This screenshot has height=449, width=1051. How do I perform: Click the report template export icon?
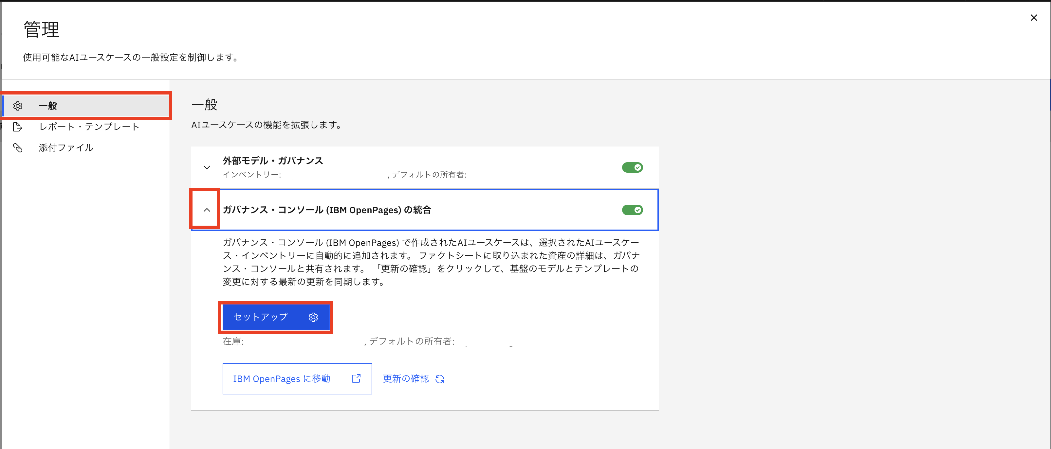tap(18, 127)
